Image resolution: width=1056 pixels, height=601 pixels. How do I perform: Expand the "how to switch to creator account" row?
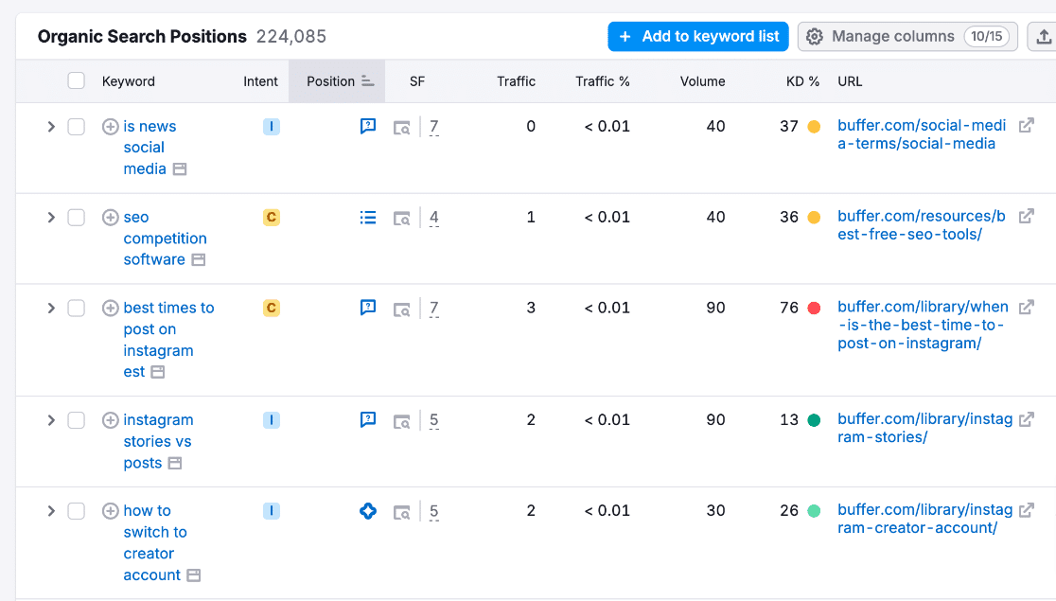pyautogui.click(x=51, y=510)
